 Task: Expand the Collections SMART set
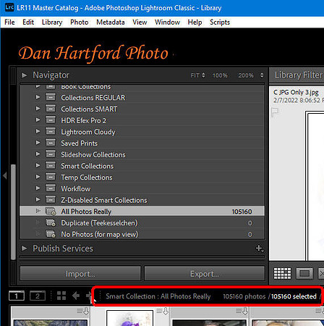pos(38,109)
